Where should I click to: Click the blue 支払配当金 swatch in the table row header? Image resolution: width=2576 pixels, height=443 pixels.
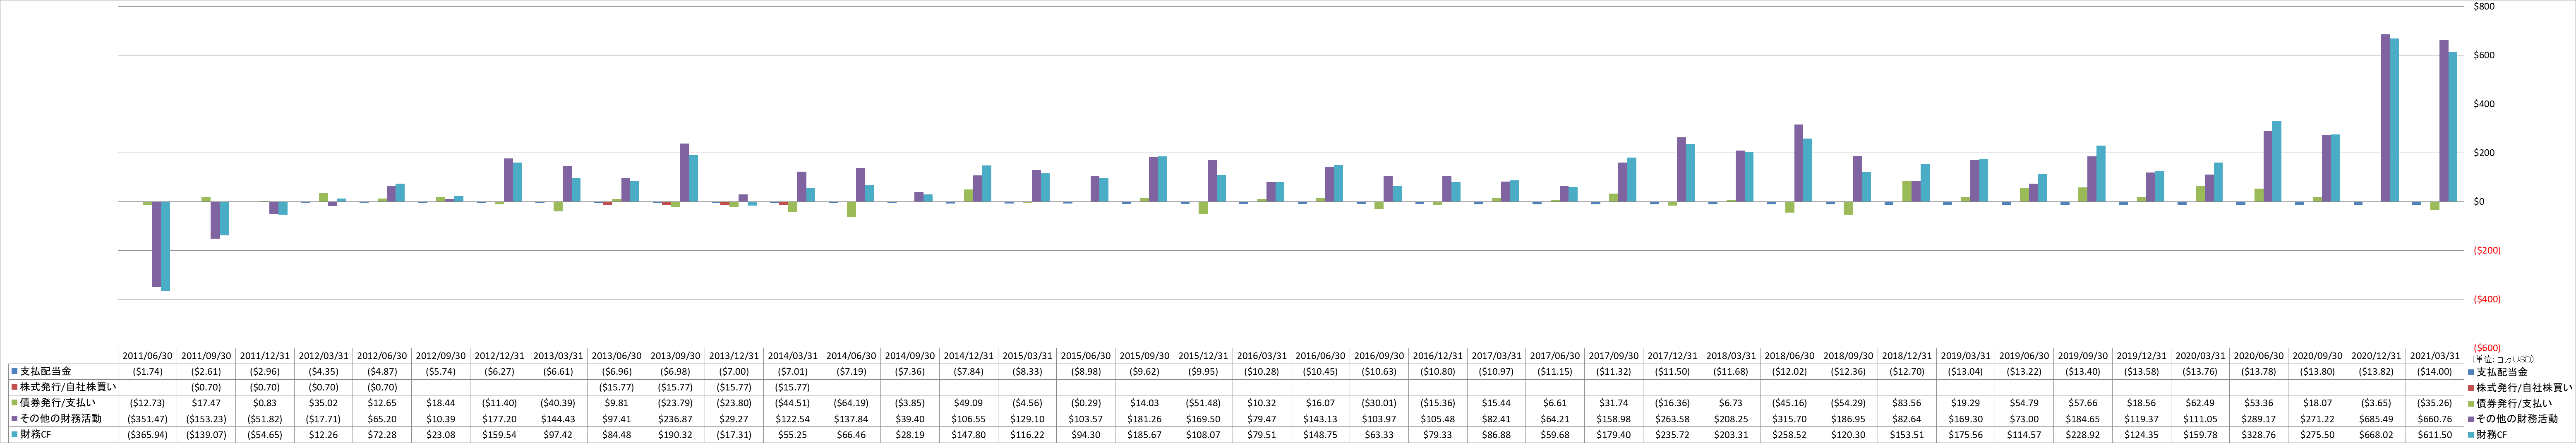click(x=14, y=371)
